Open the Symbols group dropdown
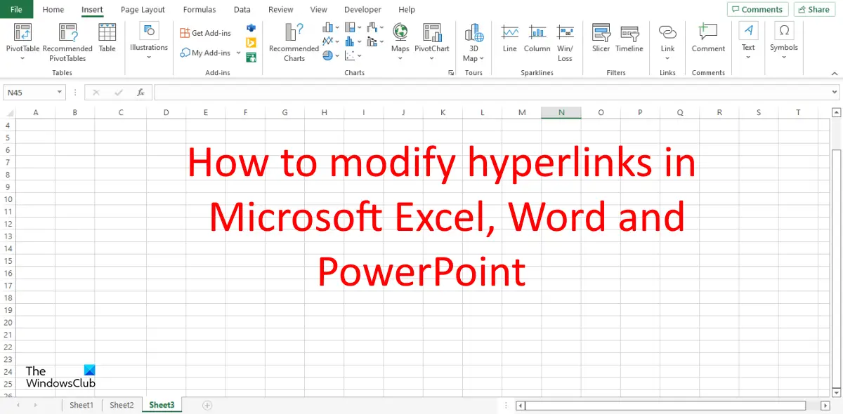Screen dimensions: 843x414 pos(783,41)
